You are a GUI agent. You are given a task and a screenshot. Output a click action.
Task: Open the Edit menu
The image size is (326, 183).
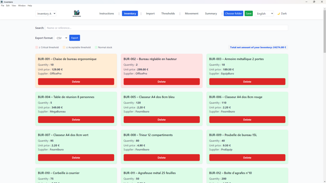click(x=8, y=6)
